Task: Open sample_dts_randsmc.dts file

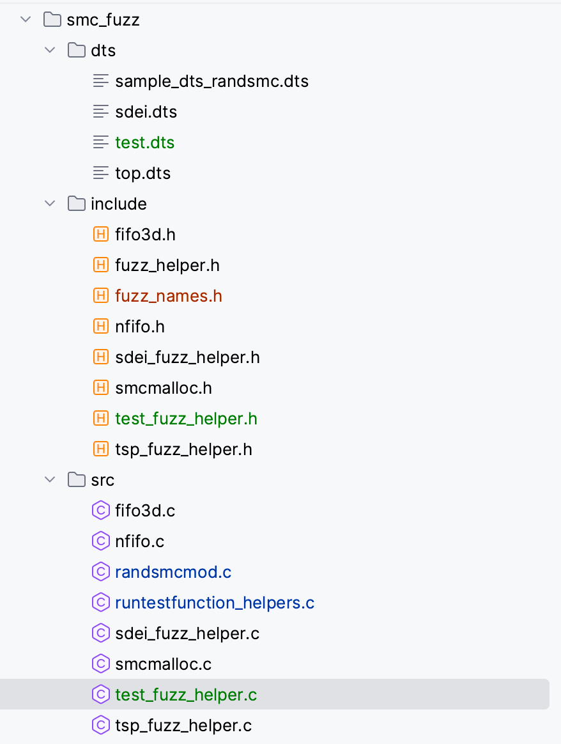Action: [211, 81]
